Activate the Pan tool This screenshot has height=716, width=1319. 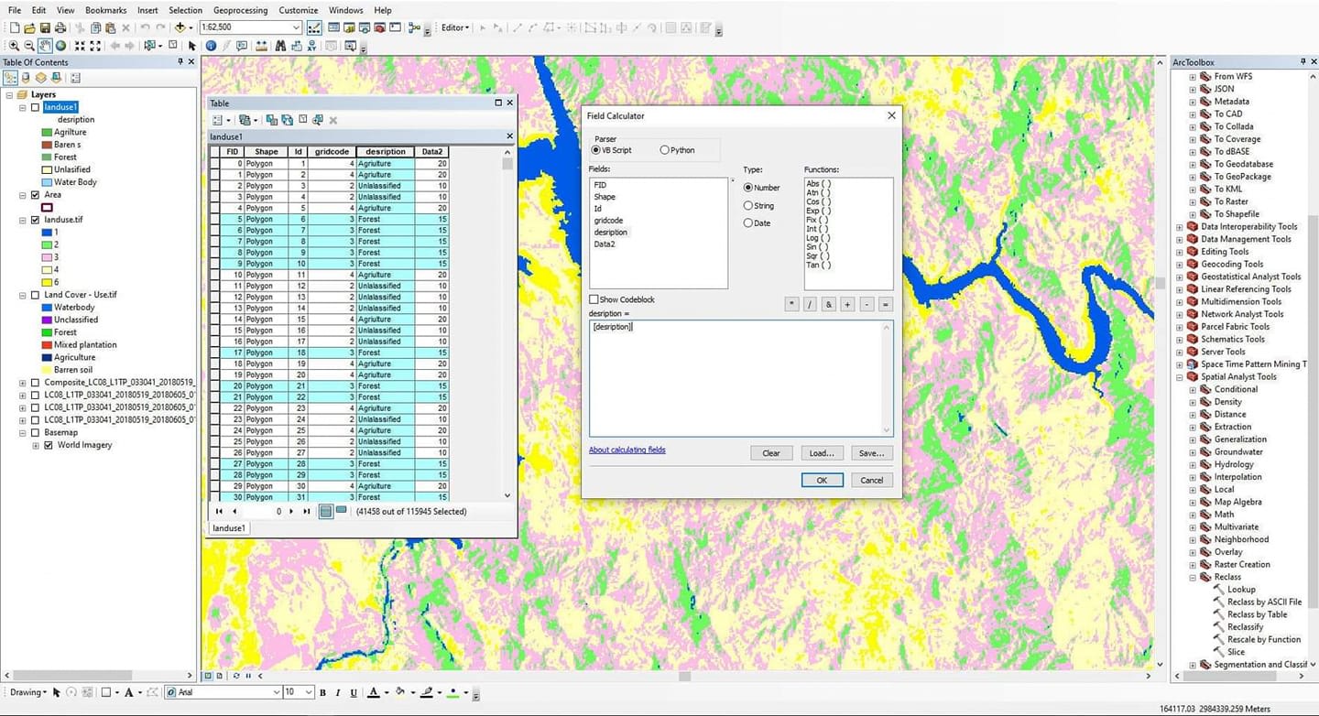pos(43,44)
